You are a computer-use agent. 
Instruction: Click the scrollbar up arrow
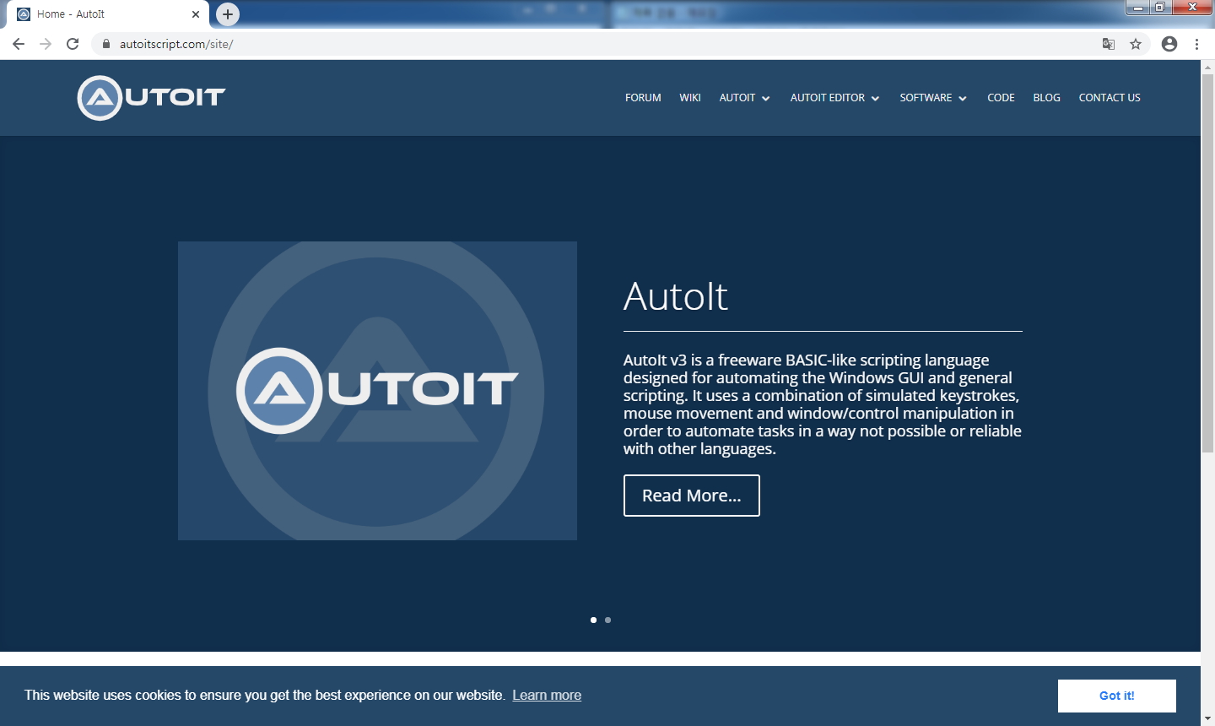1207,67
